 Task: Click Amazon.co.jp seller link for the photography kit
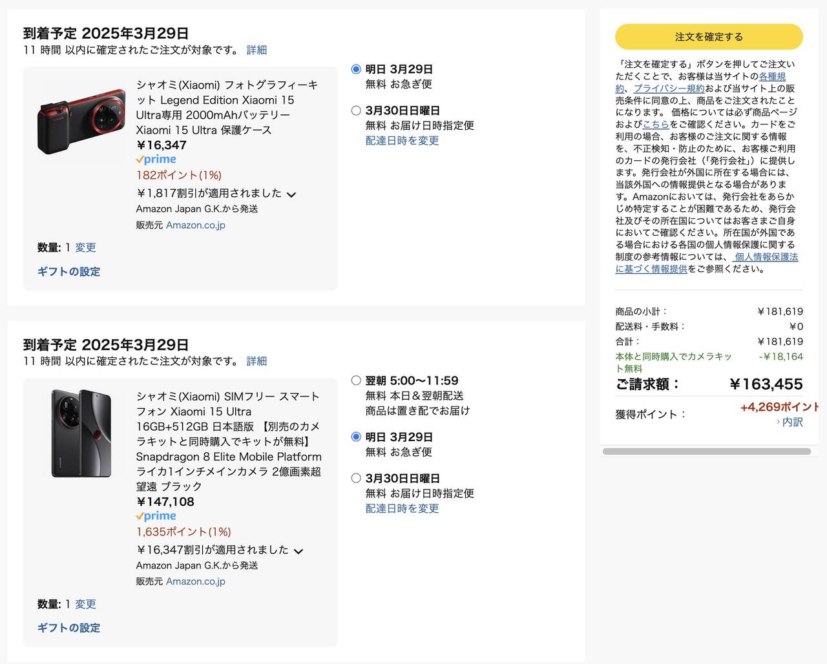[196, 225]
